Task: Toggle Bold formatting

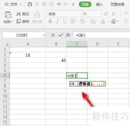Action: (x=50, y=21)
